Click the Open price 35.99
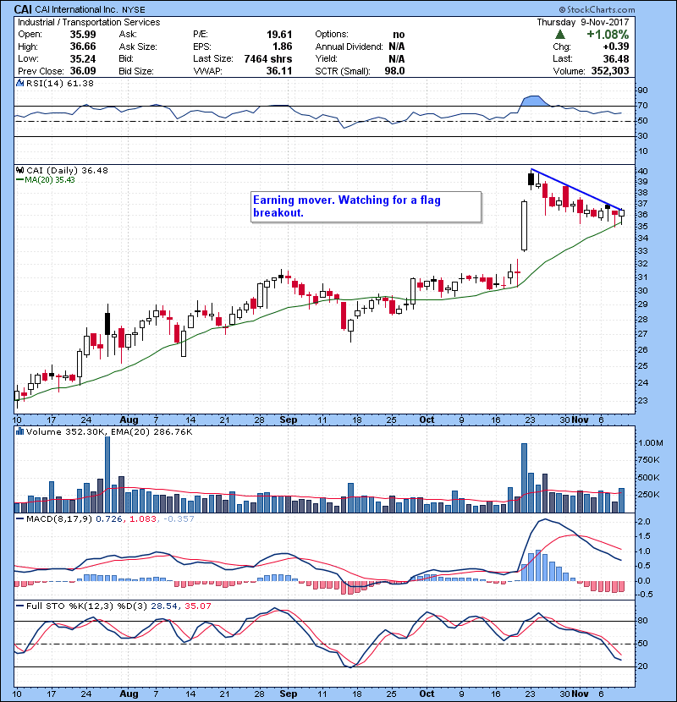The image size is (677, 702). 83,34
